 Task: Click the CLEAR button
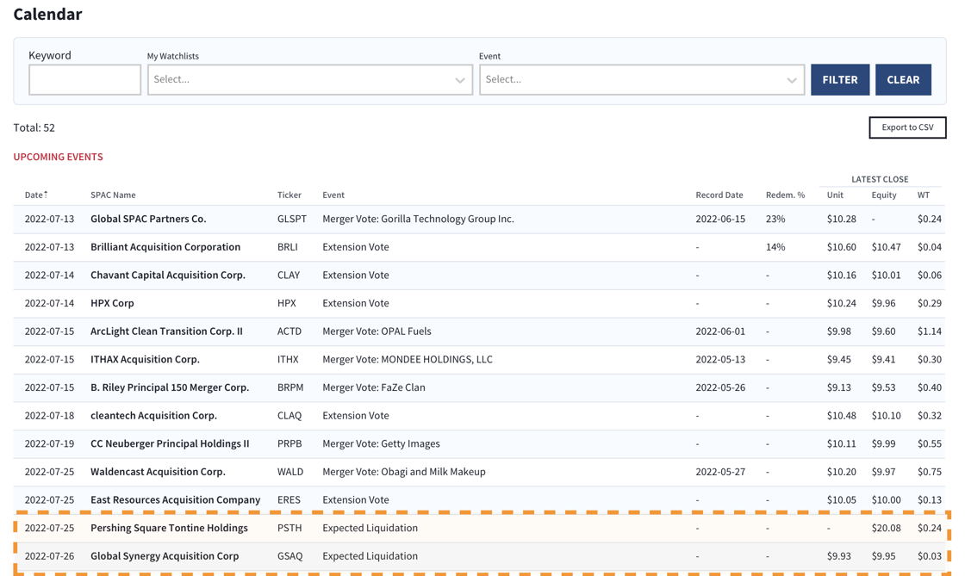[x=903, y=79]
